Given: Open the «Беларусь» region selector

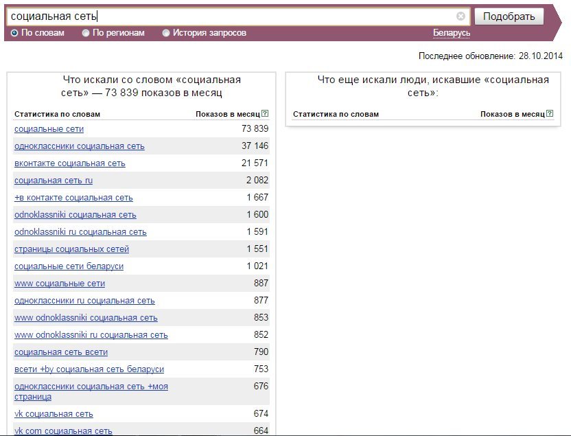Looking at the screenshot, I should [x=451, y=33].
